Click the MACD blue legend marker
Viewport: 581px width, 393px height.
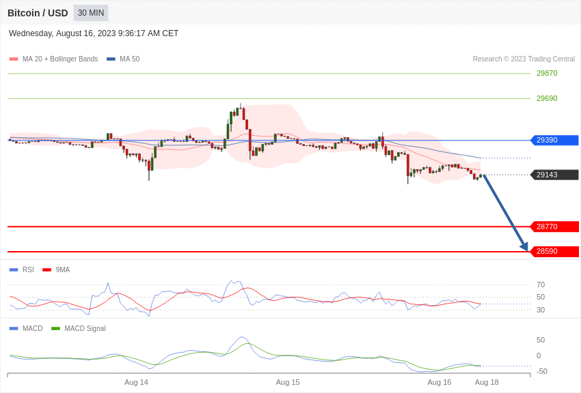click(14, 328)
